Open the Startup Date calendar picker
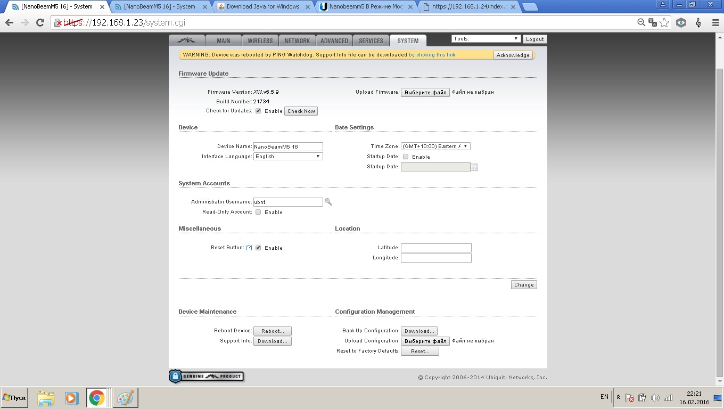This screenshot has width=724, height=409. (475, 167)
